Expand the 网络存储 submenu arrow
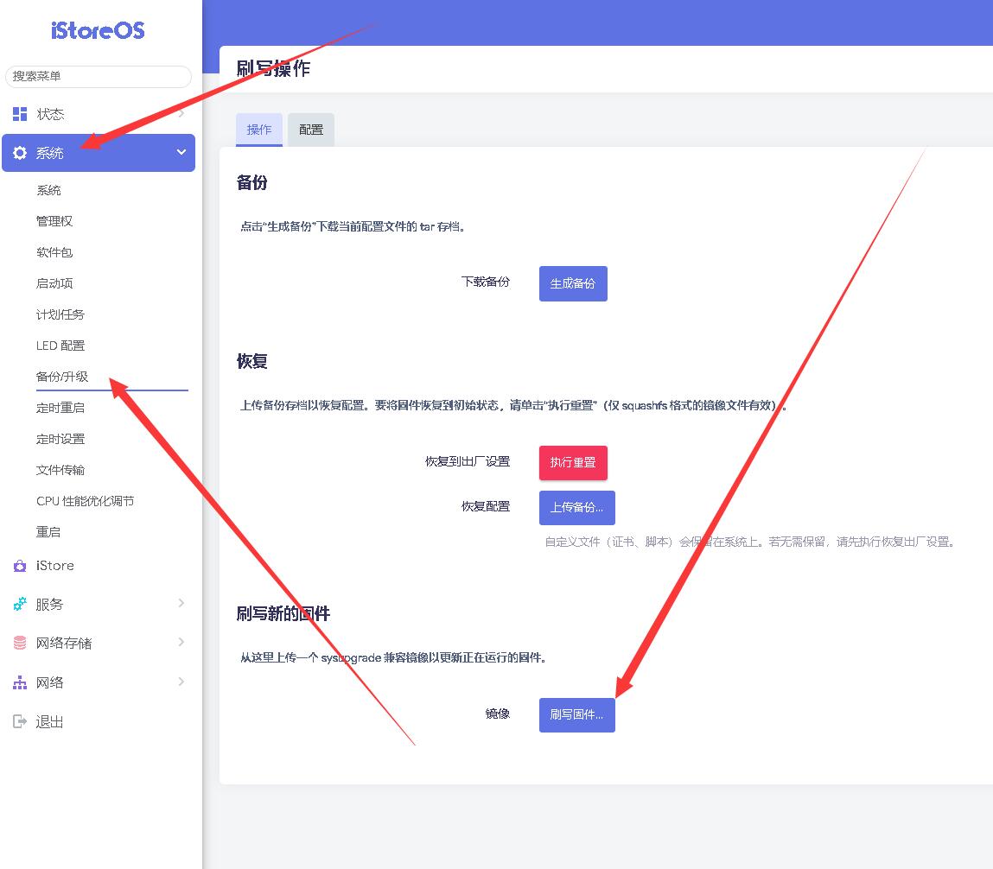Image resolution: width=993 pixels, height=869 pixels. pyautogui.click(x=181, y=642)
